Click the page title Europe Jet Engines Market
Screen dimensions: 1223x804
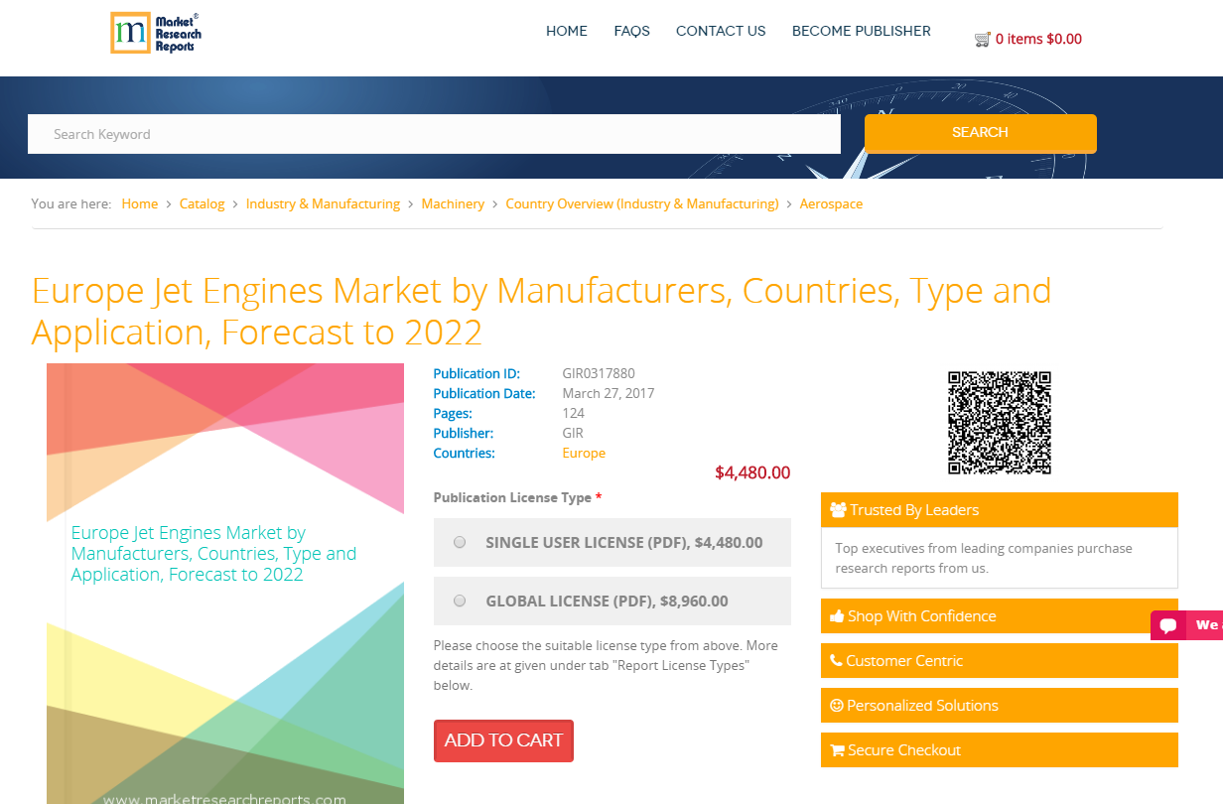(541, 311)
